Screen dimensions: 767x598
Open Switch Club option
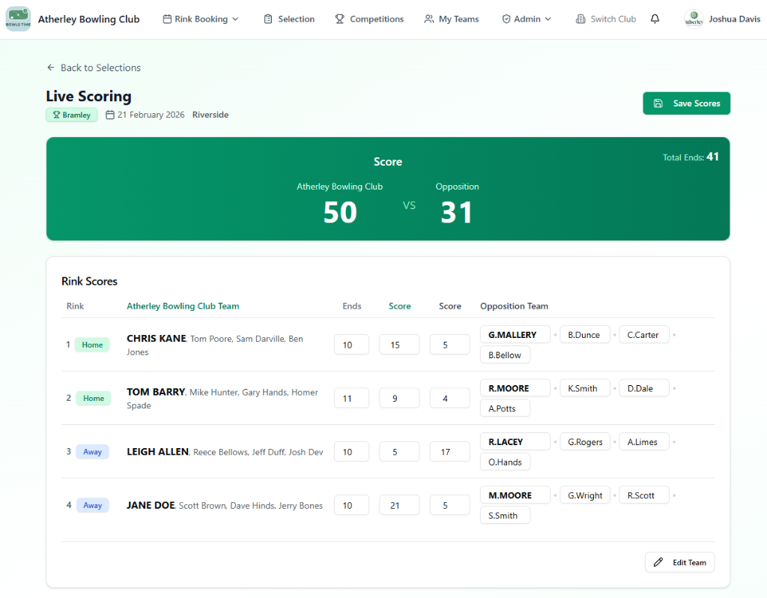(x=606, y=19)
